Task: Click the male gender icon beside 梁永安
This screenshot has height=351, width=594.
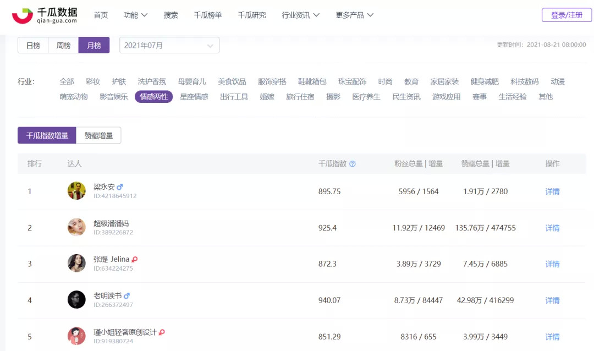Action: [120, 187]
